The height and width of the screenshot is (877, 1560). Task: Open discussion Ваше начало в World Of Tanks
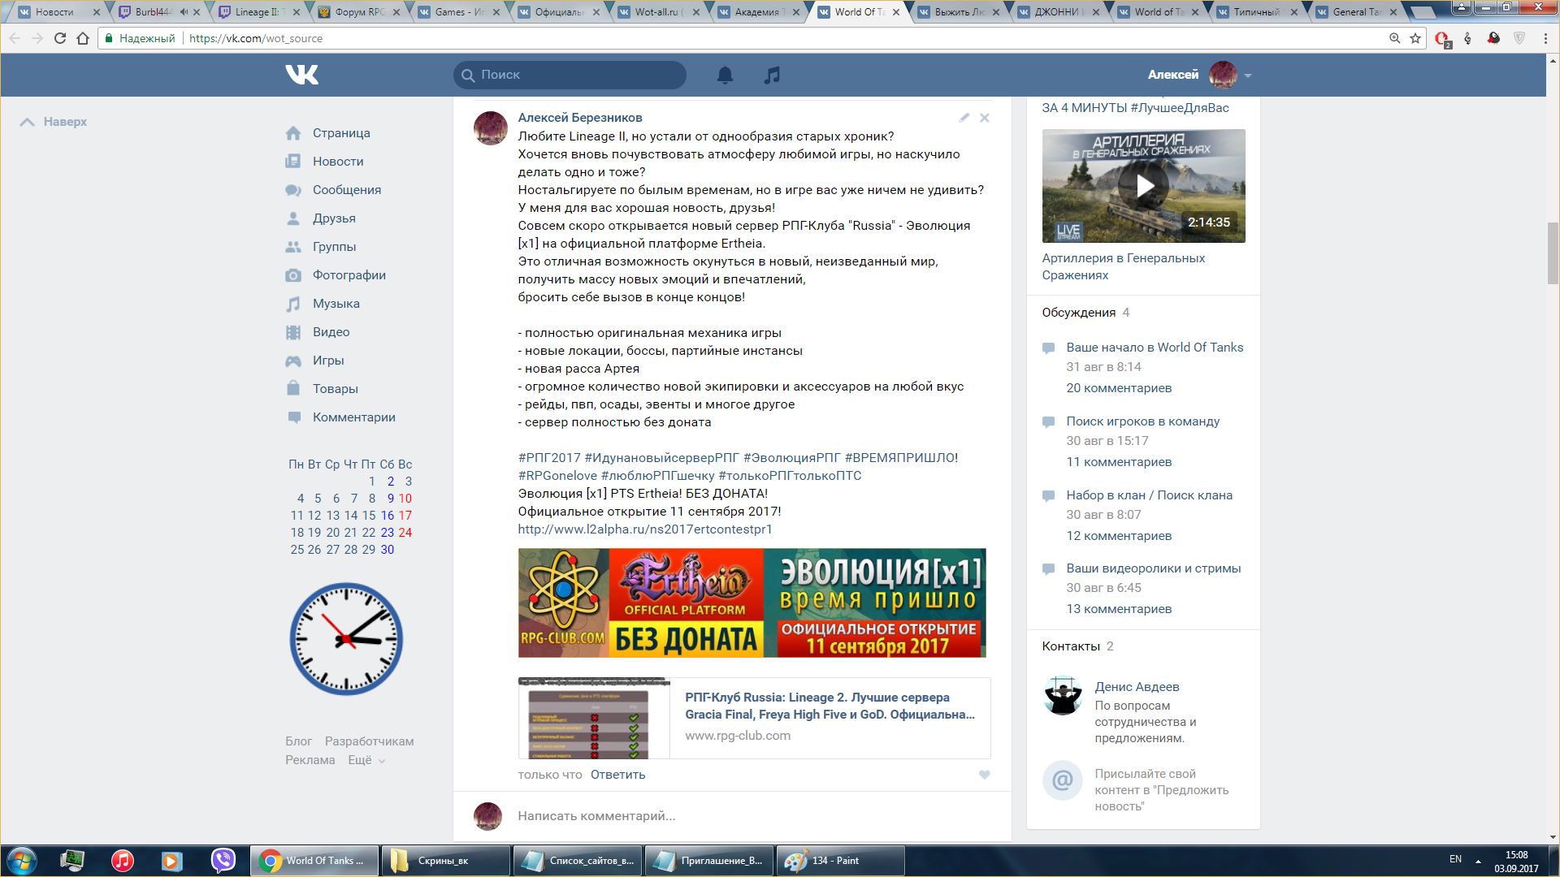[1155, 348]
